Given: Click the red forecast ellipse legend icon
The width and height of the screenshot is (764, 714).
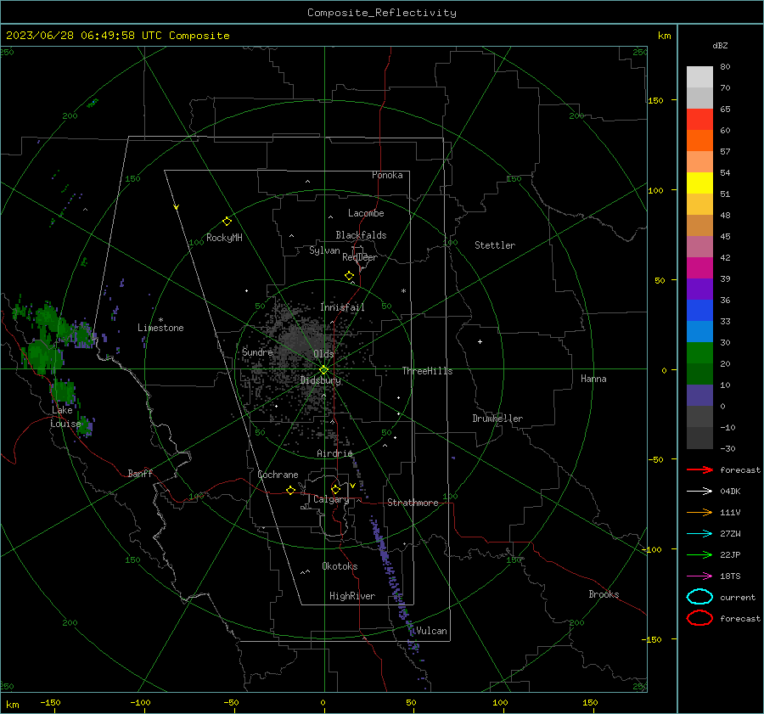Looking at the screenshot, I should click(x=699, y=618).
